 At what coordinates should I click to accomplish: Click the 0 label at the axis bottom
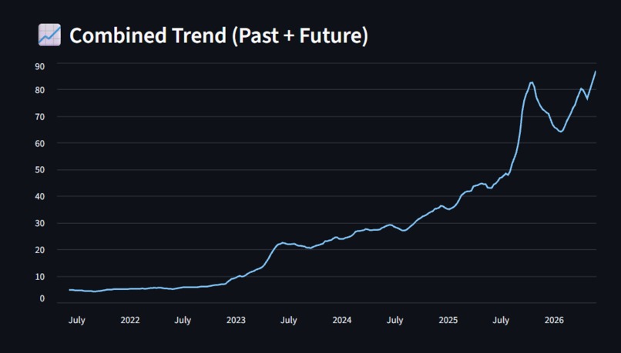42,299
